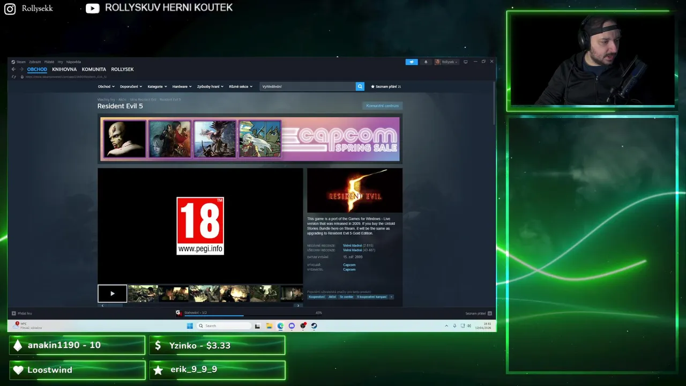Open Seznam přátel at bottom right
Screen dimensions: 686x386
pyautogui.click(x=475, y=313)
